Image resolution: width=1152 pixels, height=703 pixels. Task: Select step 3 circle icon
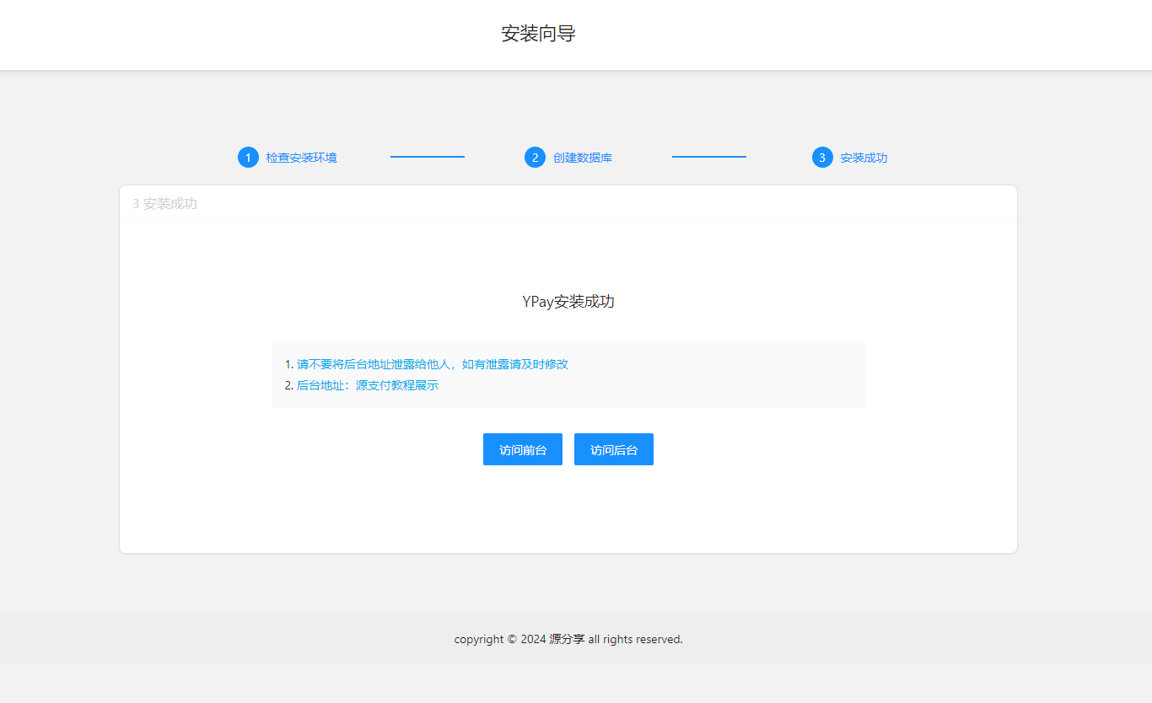point(822,158)
